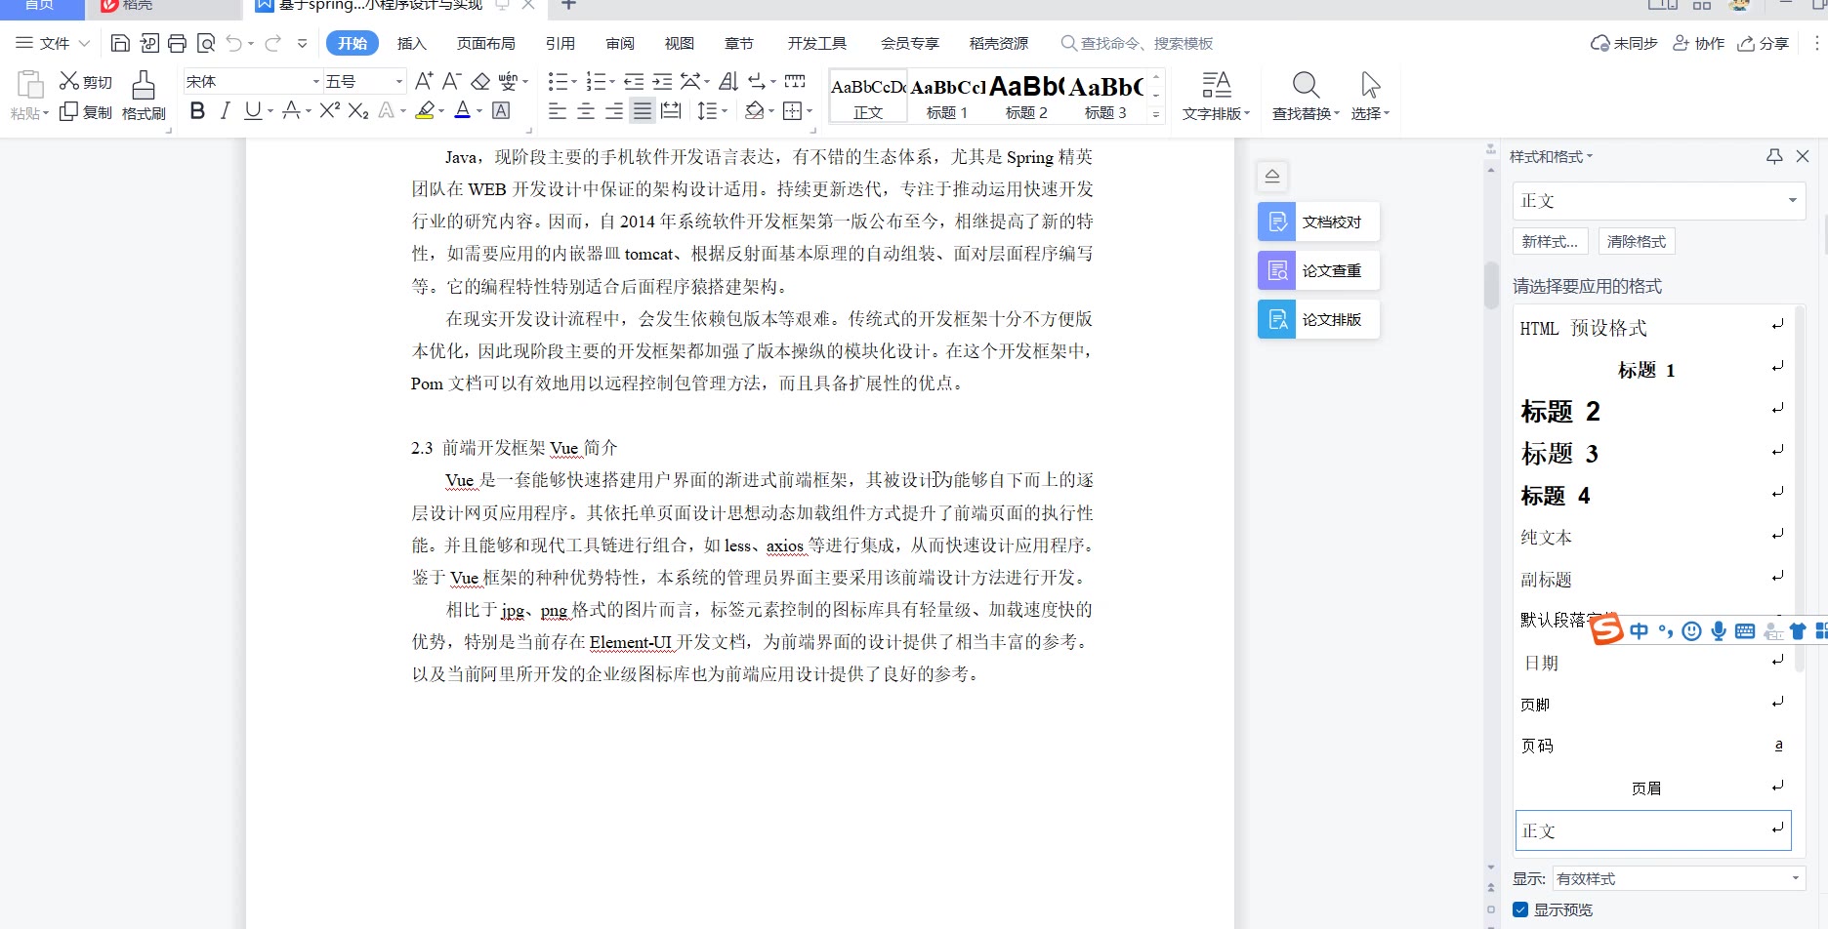The image size is (1828, 929).
Task: Apply the red font color tool
Action: (463, 110)
